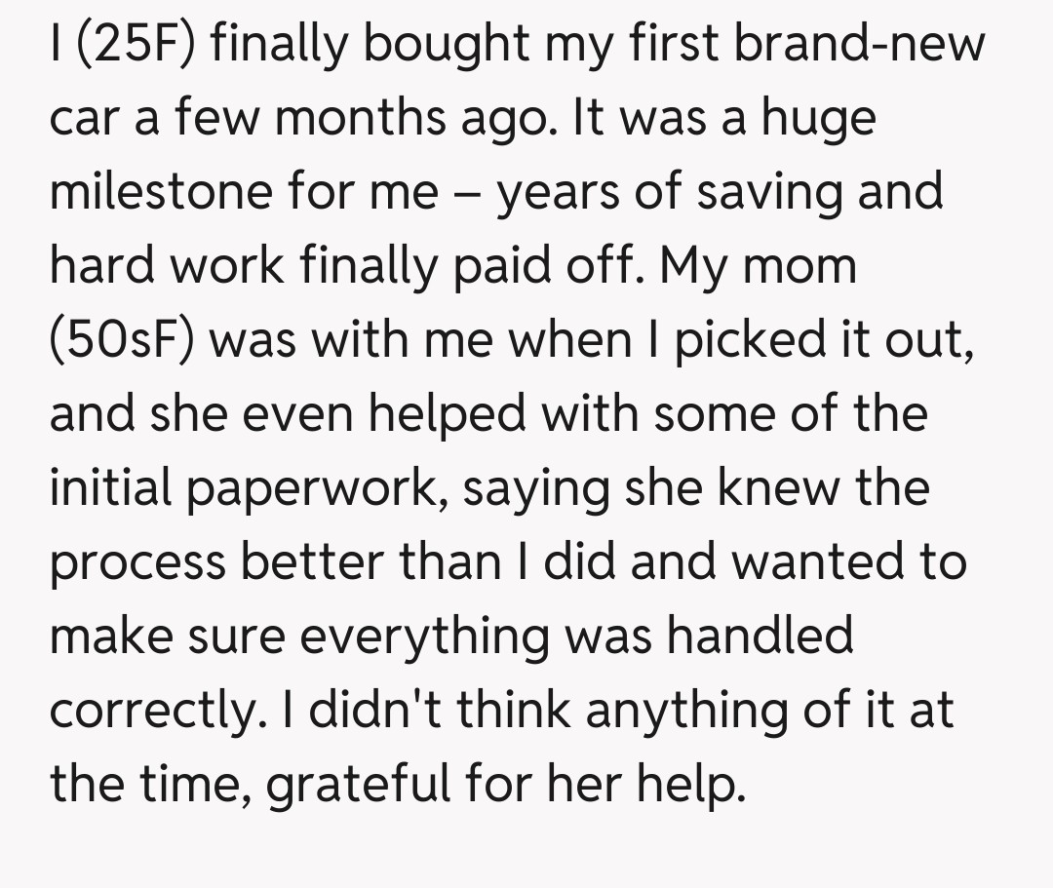Image resolution: width=1053 pixels, height=888 pixels.
Task: Click the word "correctly"
Action: tap(154, 712)
